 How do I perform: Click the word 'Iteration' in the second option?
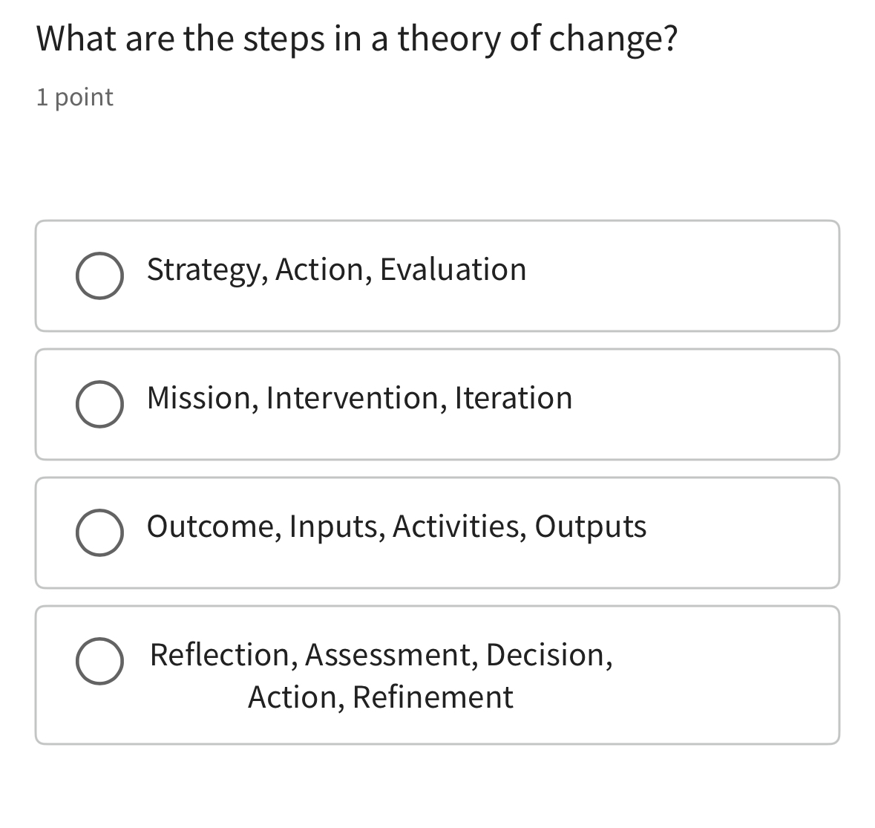click(513, 398)
